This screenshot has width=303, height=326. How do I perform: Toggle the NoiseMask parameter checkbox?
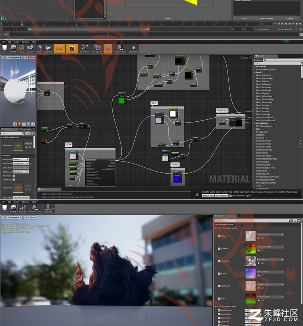(219, 261)
